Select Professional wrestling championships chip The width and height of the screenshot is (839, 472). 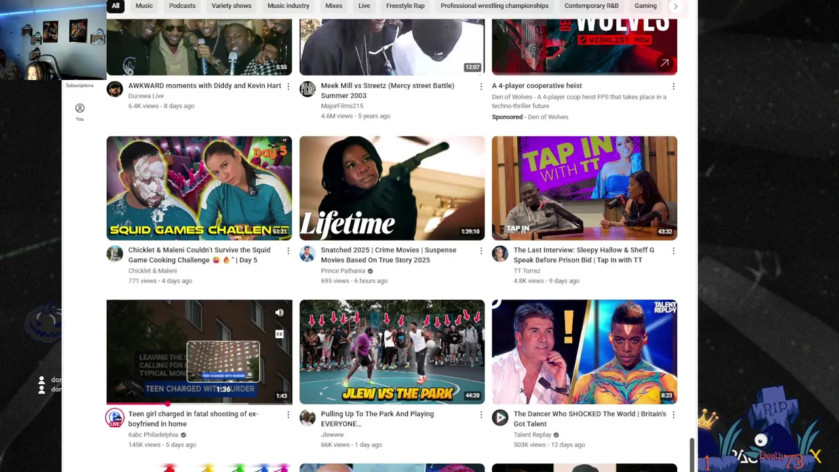pos(494,6)
